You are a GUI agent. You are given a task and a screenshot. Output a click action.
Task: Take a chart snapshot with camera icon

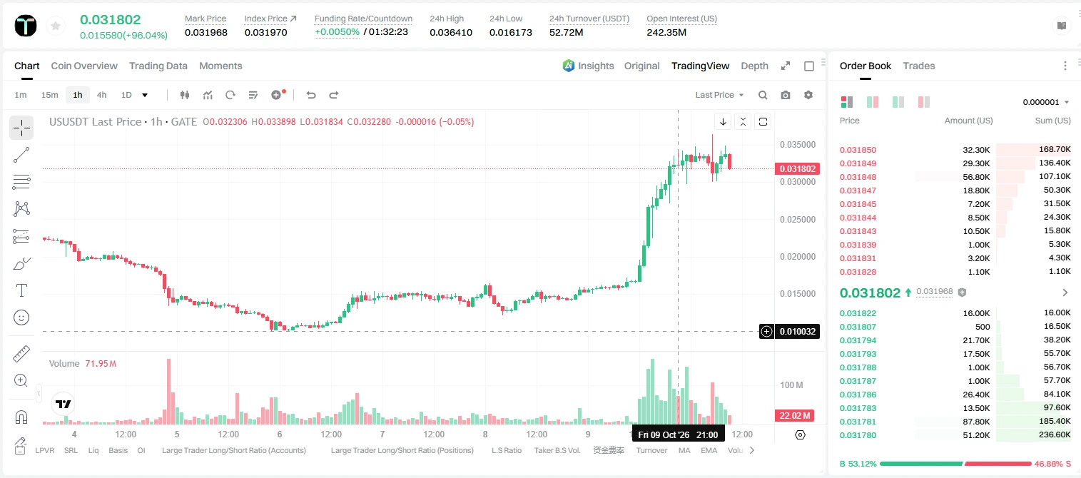click(x=786, y=95)
